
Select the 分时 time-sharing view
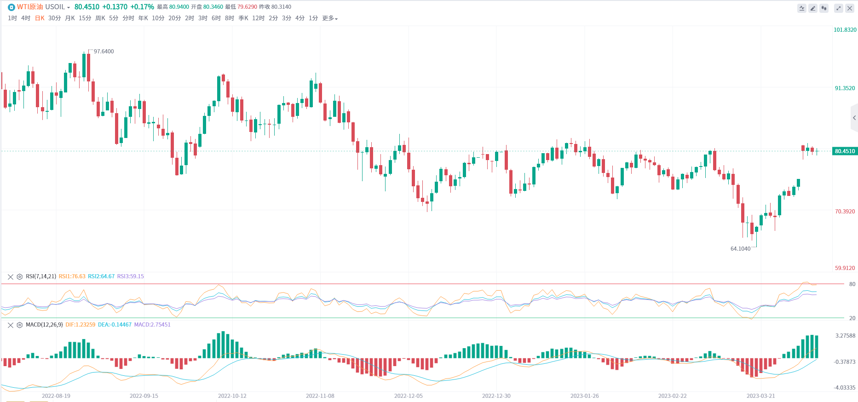pyautogui.click(x=128, y=18)
